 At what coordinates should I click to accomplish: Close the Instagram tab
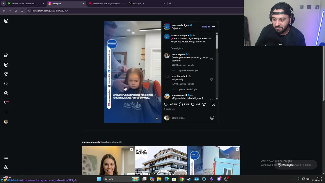tap(84, 4)
